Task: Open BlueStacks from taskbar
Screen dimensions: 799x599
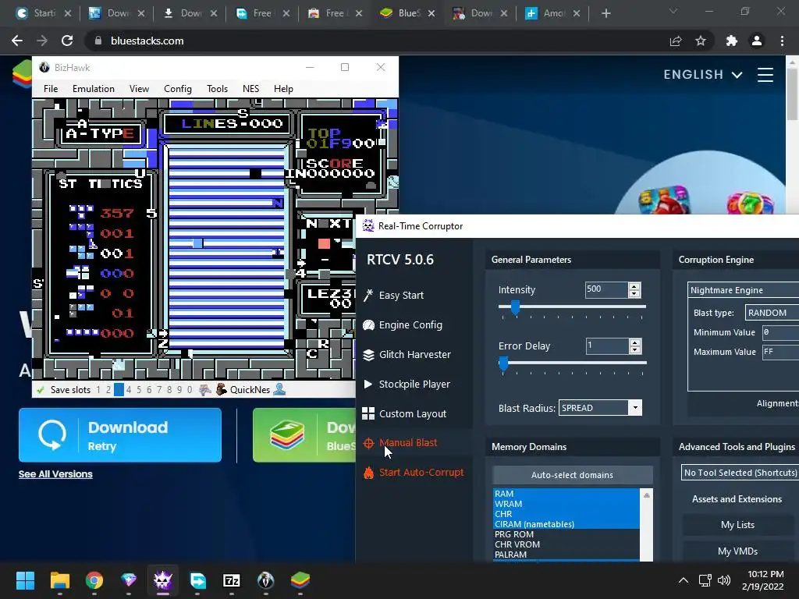Action: tap(300, 580)
